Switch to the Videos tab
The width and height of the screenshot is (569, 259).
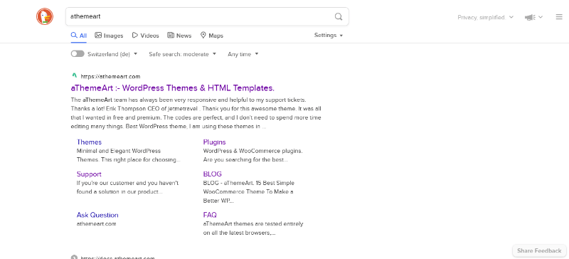click(x=145, y=36)
